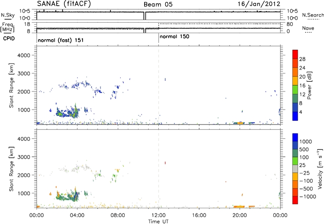Image resolution: width=324 pixels, height=224 pixels.
Task: Click the velocity panel Slant Range axis label
Action: click(11, 169)
